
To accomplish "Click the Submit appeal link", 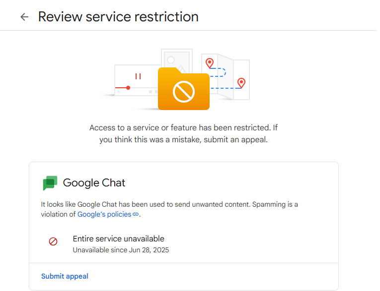I will 65,276.
